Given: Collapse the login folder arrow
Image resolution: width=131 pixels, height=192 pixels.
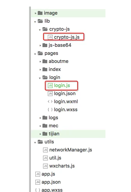Looking at the screenshot, I should [40, 78].
